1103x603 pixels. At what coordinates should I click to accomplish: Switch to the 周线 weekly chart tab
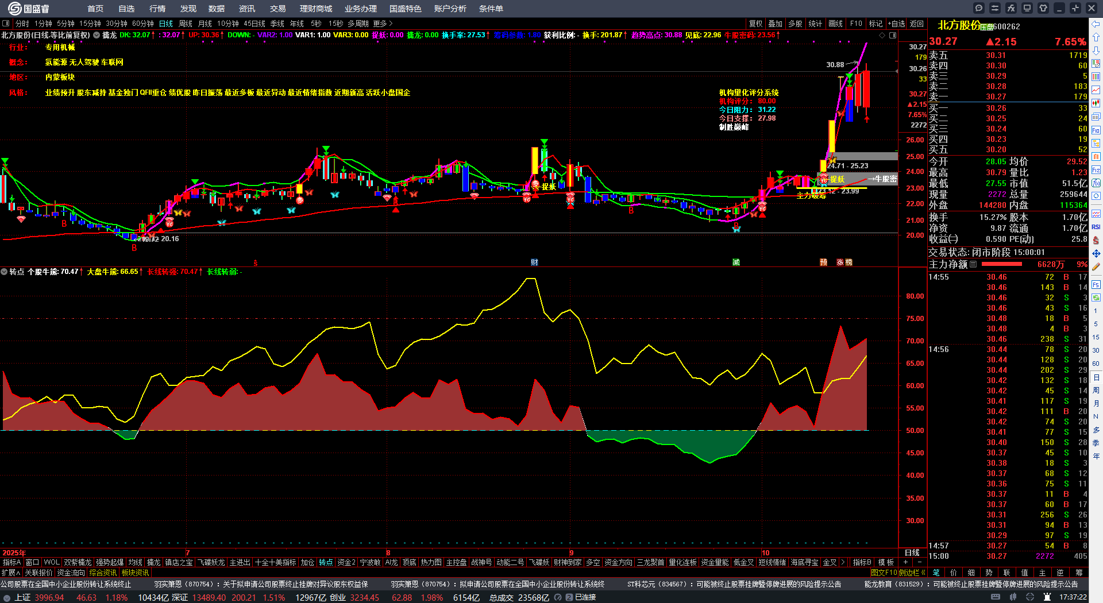[x=186, y=24]
